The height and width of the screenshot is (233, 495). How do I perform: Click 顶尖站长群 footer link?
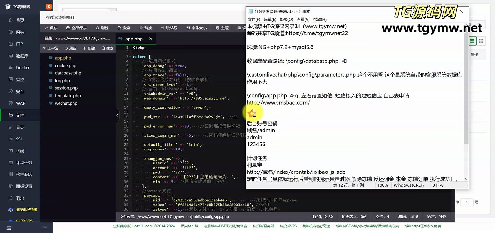(189, 226)
